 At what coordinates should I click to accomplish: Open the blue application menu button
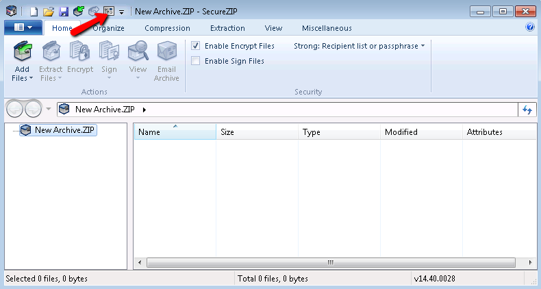point(23,28)
